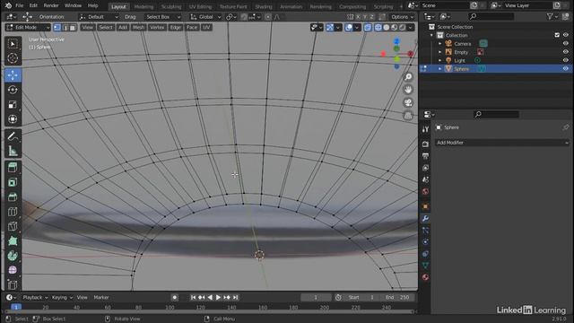
Task: Pick the Inset Faces tool
Action: [x=13, y=182]
